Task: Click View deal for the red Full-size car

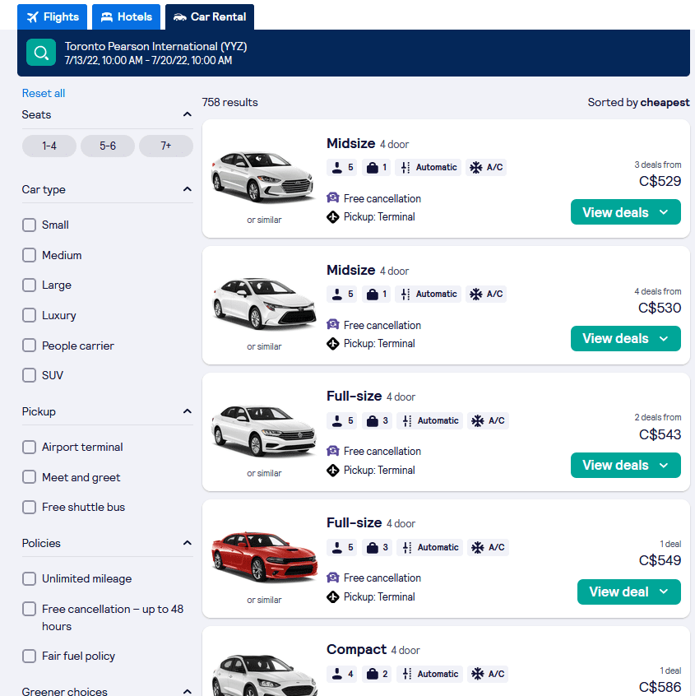Action: [628, 592]
